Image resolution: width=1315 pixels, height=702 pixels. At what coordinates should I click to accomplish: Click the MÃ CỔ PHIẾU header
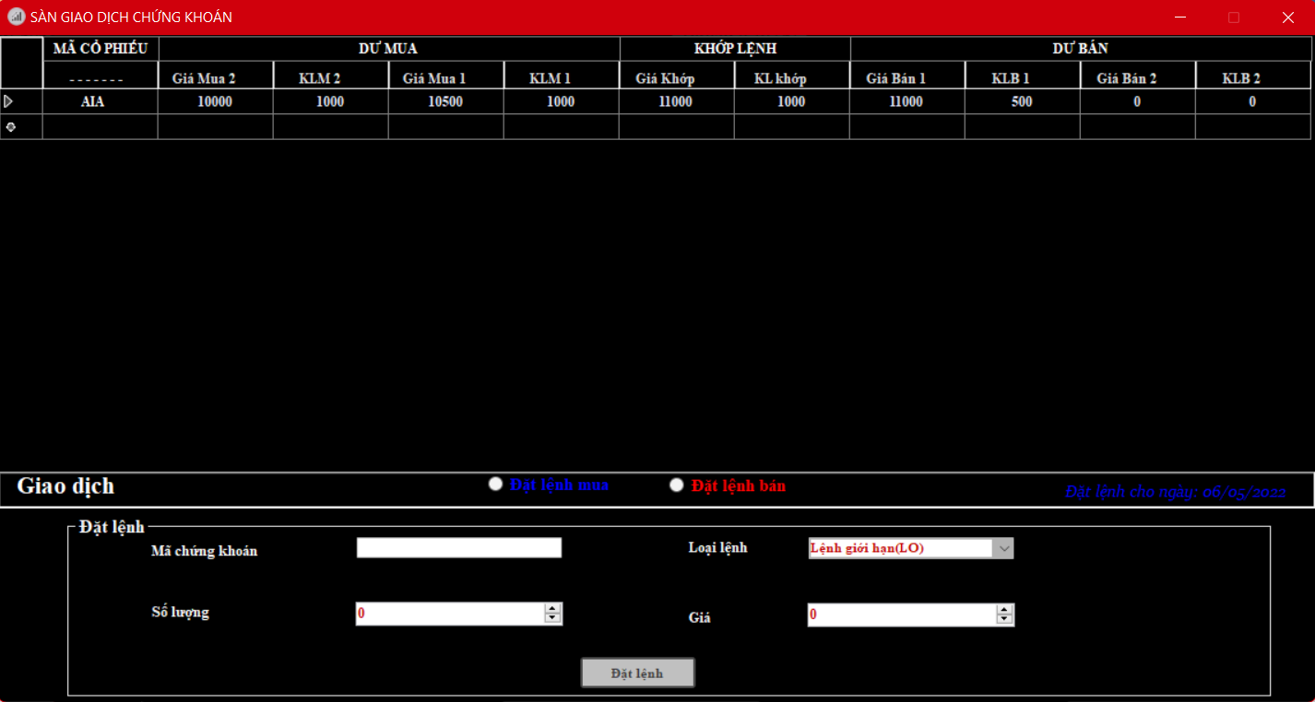click(x=101, y=49)
